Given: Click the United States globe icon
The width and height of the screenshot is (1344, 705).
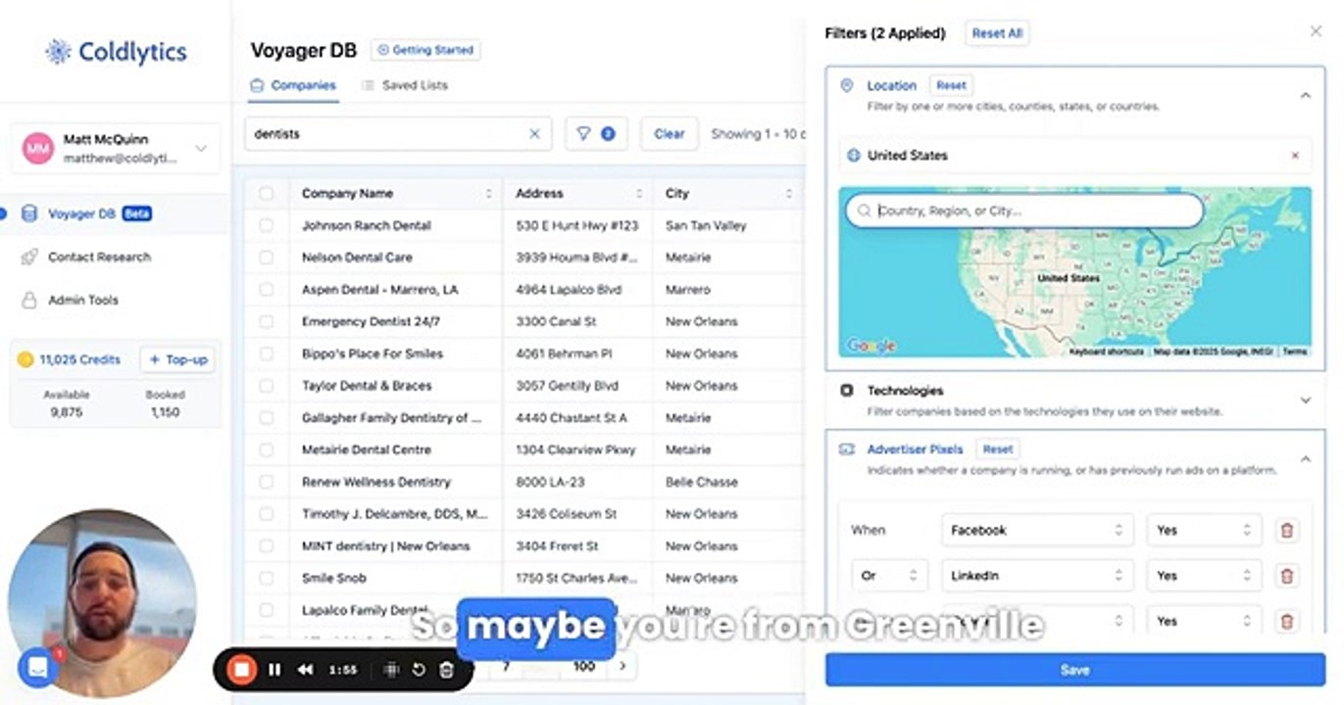Looking at the screenshot, I should click(x=853, y=155).
